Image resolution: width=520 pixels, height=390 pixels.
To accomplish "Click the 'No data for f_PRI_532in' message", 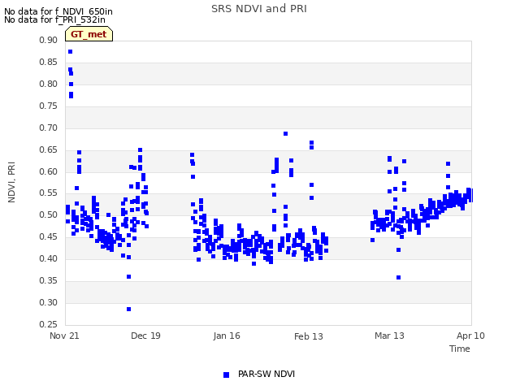I will coord(54,19).
